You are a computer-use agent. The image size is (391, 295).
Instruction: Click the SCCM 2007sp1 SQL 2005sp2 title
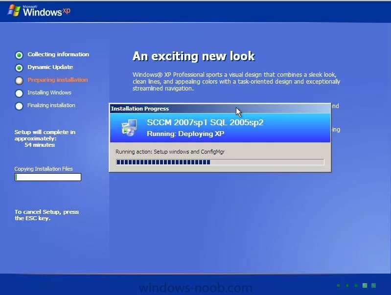(205, 122)
